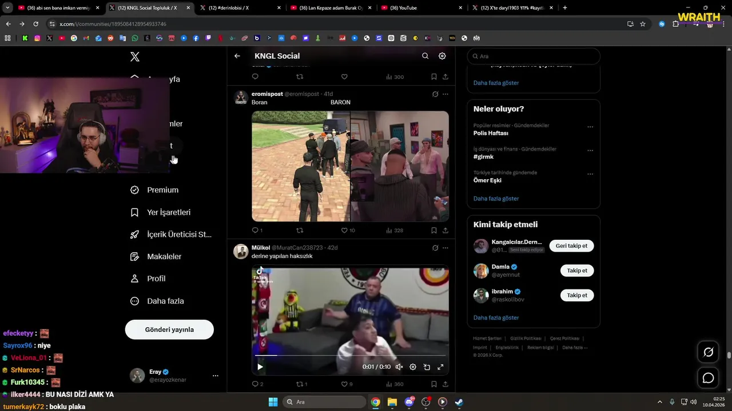Screen dimensions: 732x411
Task: Click Gönderi yayınla button
Action: pos(169,329)
